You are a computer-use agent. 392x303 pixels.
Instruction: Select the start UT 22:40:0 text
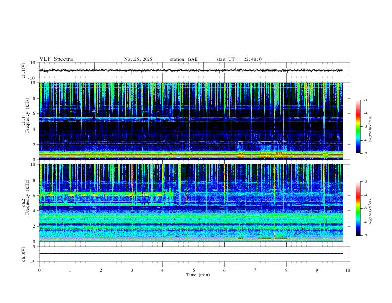tap(239, 59)
